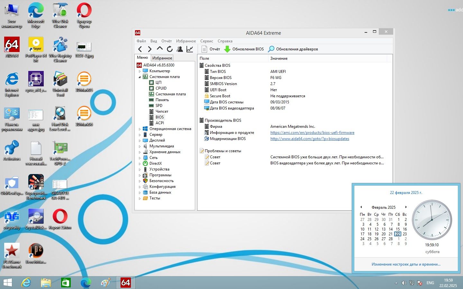This screenshot has height=289, width=463.
Task: Open the Справка menu
Action: click(225, 41)
